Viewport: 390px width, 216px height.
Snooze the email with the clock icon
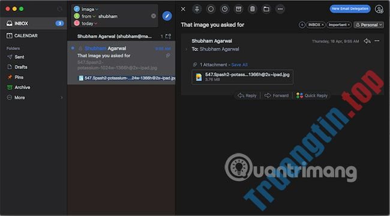(224, 9)
